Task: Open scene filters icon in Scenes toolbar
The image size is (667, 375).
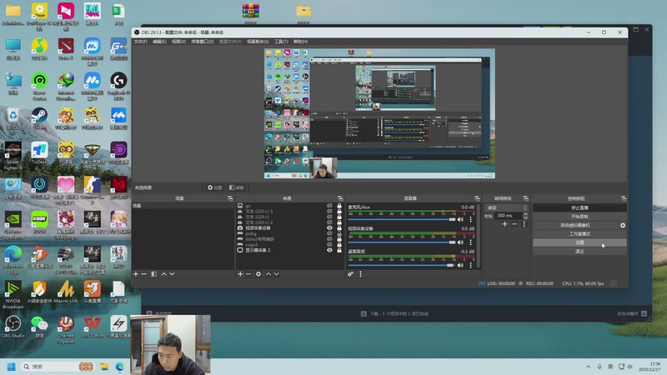Action: point(154,274)
